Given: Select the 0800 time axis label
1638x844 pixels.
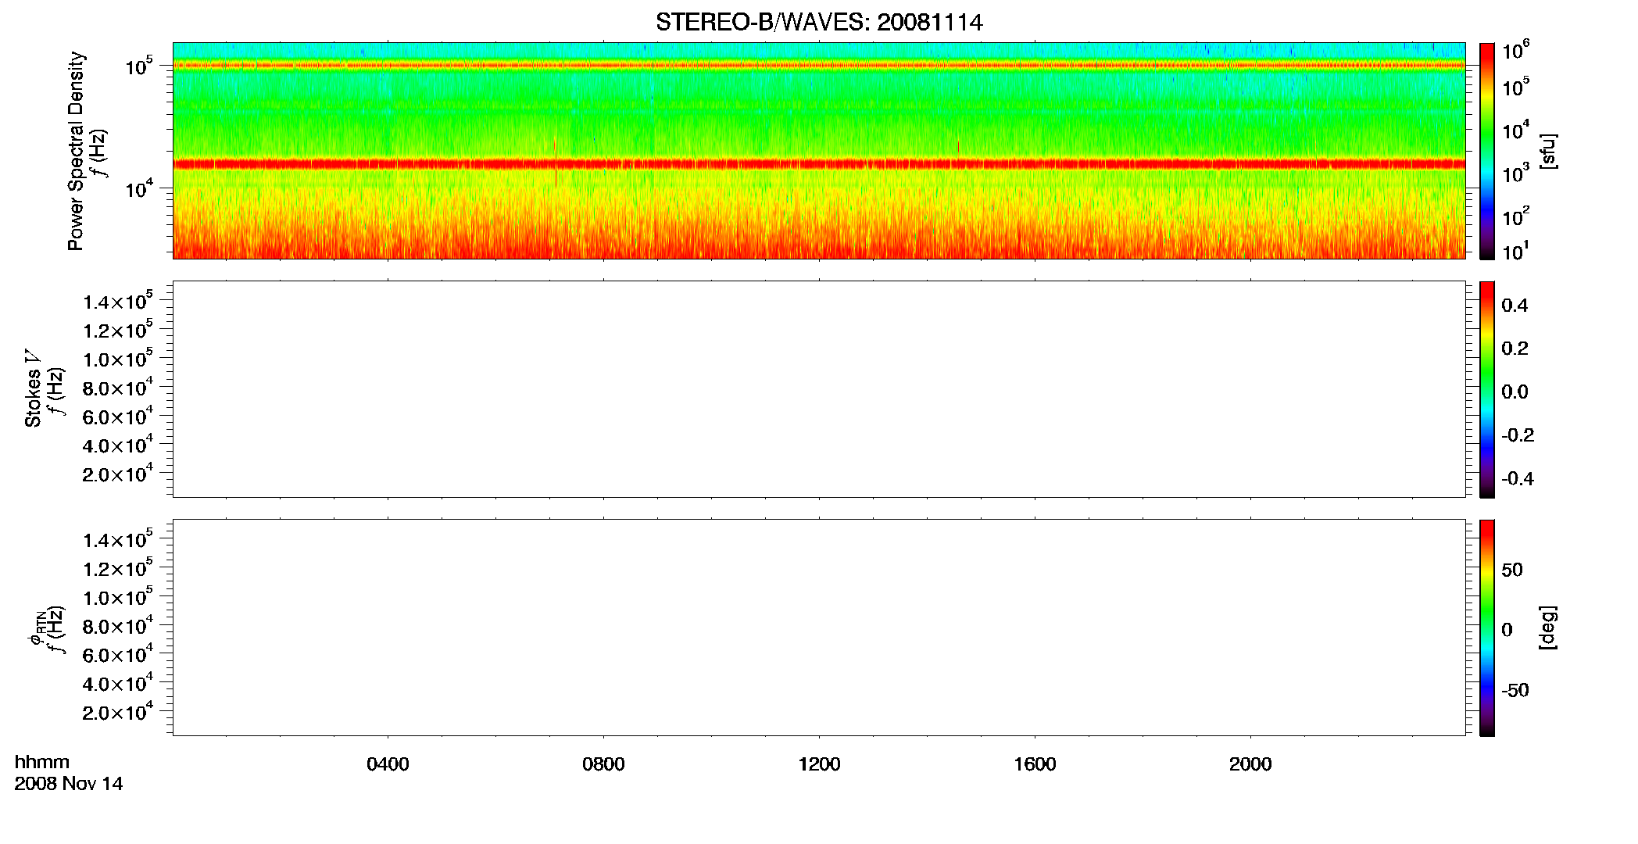Looking at the screenshot, I should pos(603,764).
